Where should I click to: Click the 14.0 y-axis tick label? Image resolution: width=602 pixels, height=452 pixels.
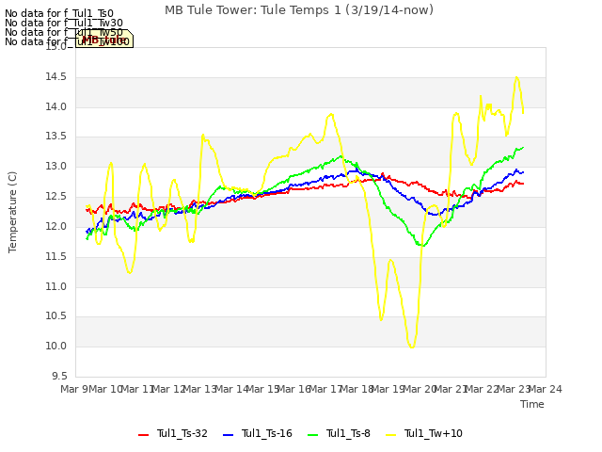coord(56,106)
